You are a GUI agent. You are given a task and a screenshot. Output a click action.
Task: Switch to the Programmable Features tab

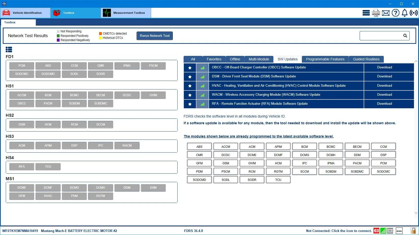pyautogui.click(x=325, y=59)
